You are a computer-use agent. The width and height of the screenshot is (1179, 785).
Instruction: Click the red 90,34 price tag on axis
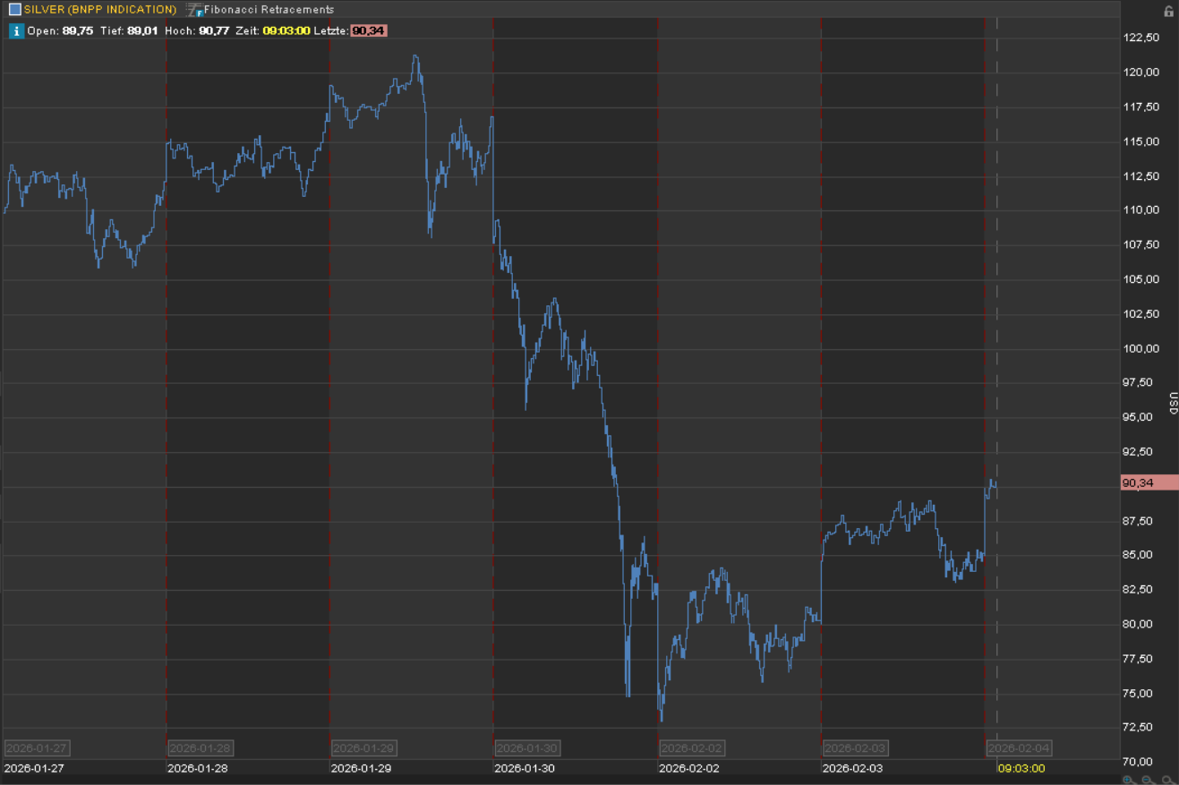click(x=1149, y=483)
